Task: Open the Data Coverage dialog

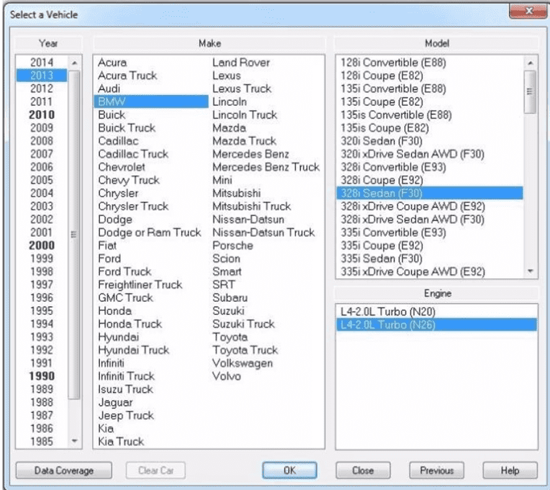Action: pos(64,470)
